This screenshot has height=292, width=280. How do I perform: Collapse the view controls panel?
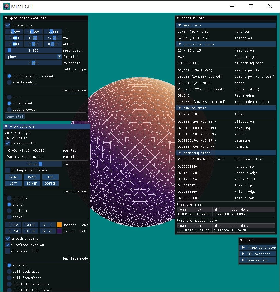(x=6, y=127)
